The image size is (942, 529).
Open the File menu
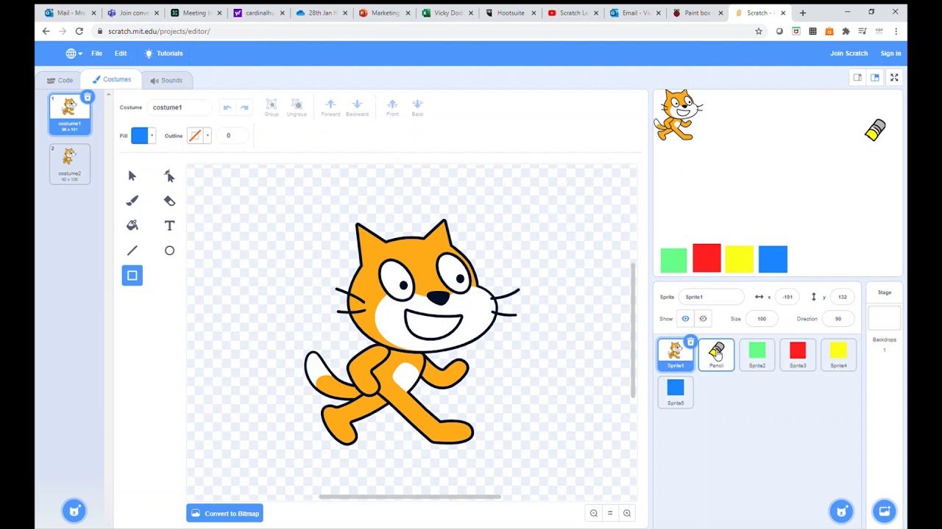(x=96, y=54)
